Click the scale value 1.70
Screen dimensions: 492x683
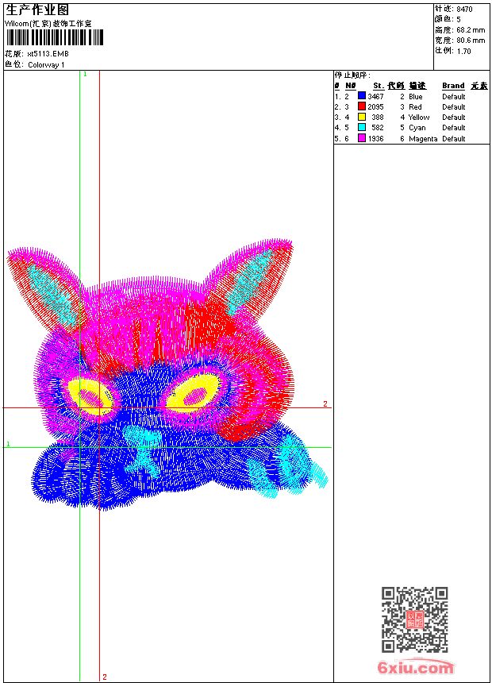click(463, 51)
